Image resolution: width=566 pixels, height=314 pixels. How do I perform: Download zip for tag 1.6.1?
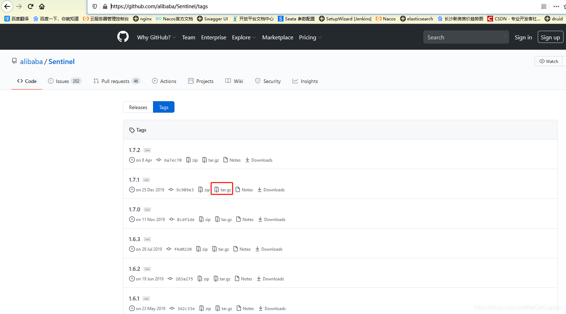pyautogui.click(x=205, y=309)
